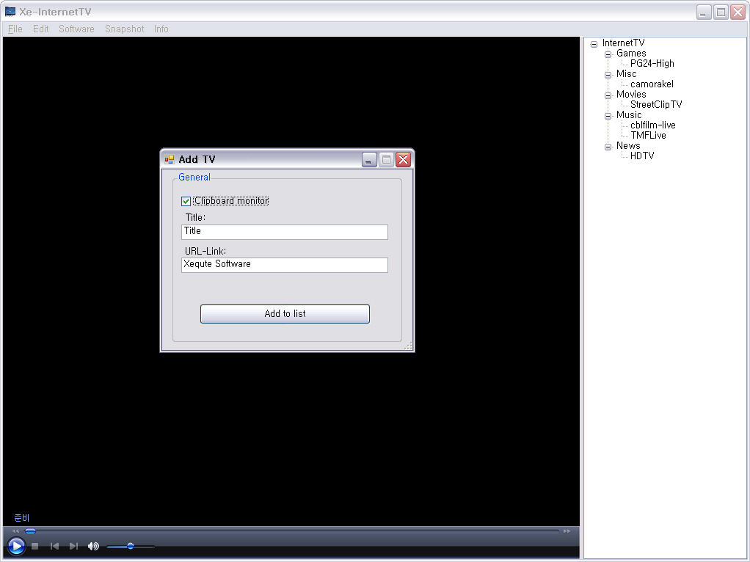This screenshot has height=562, width=750.
Task: Maximize the Xe-InternetTV main window
Action: click(721, 12)
